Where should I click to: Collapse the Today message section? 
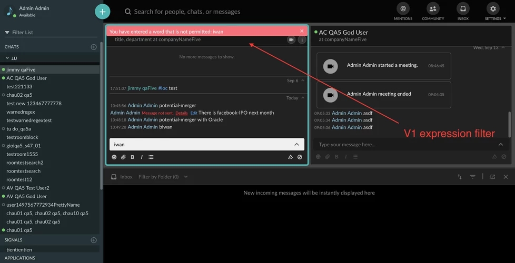point(303,98)
